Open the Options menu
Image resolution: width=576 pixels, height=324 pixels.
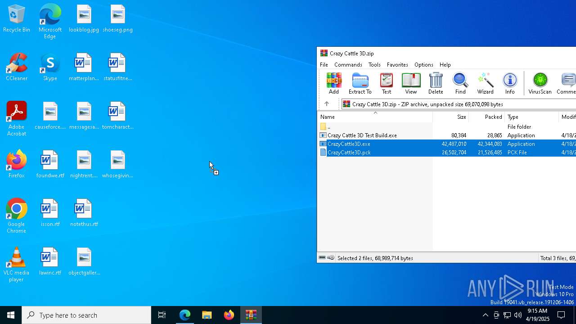pyautogui.click(x=424, y=65)
